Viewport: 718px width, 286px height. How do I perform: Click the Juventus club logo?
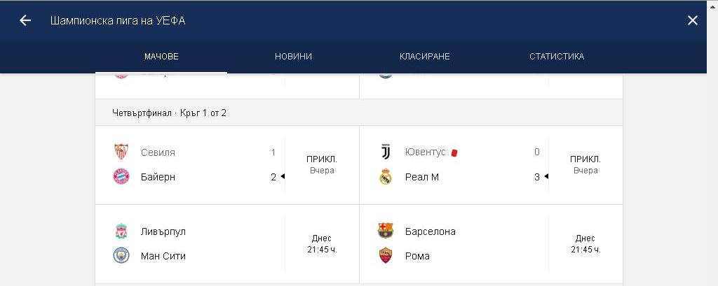[x=386, y=152]
